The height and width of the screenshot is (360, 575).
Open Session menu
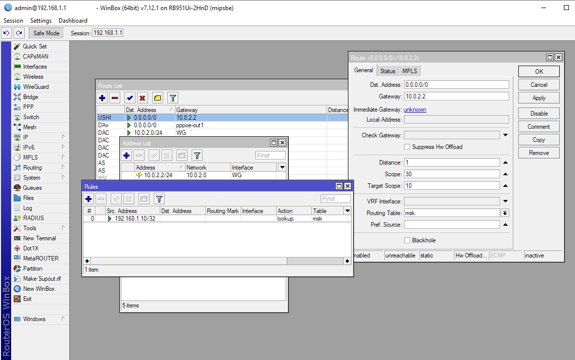coord(13,21)
